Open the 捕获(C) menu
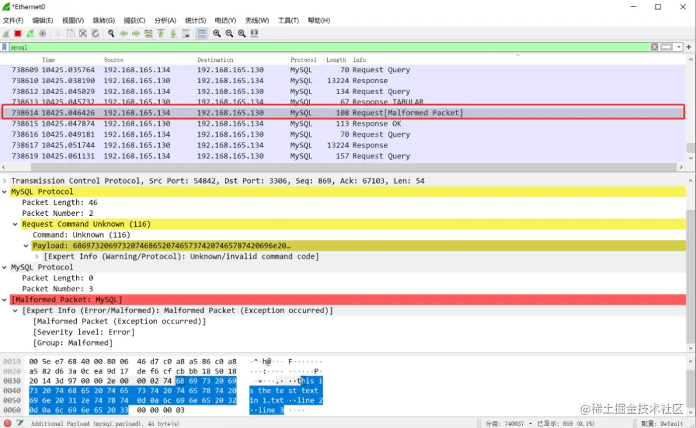The width and height of the screenshot is (696, 428). coord(135,21)
